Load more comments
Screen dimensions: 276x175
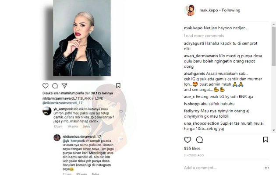pyautogui.click(x=204, y=36)
